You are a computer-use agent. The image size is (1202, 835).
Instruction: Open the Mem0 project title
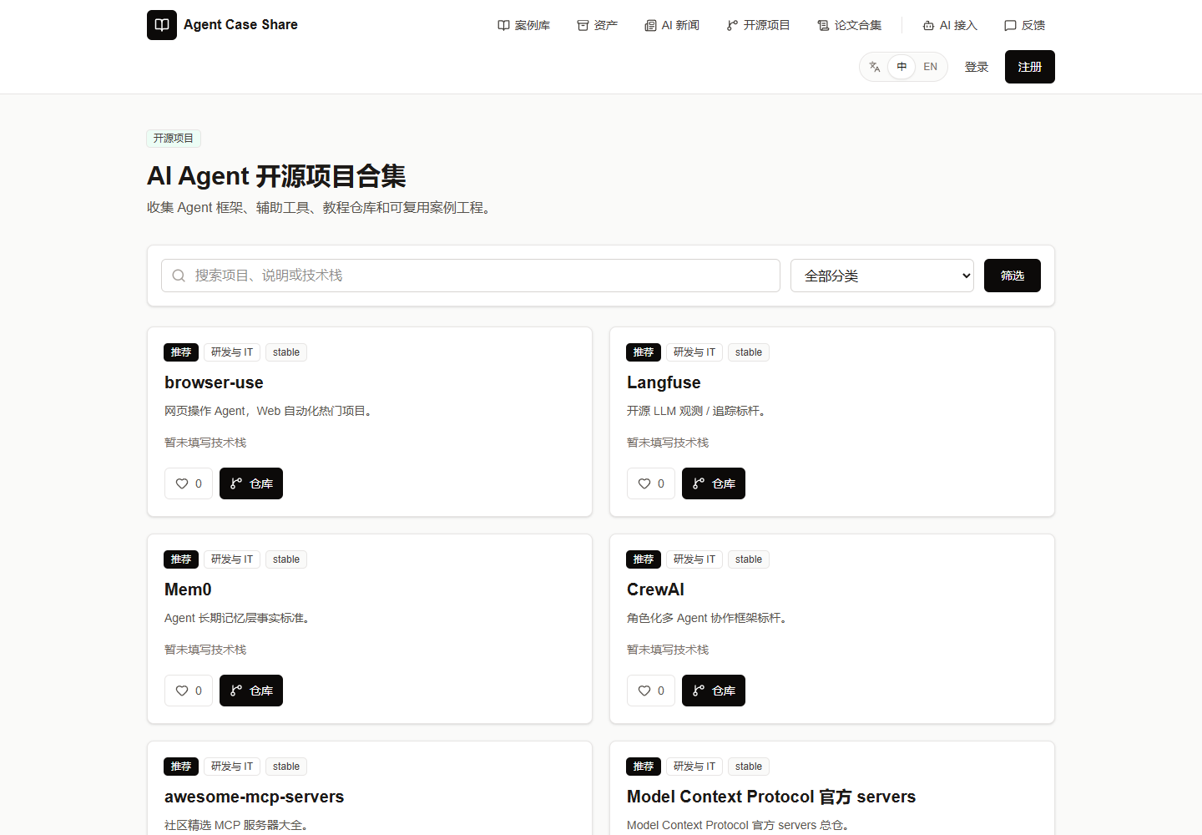(188, 590)
